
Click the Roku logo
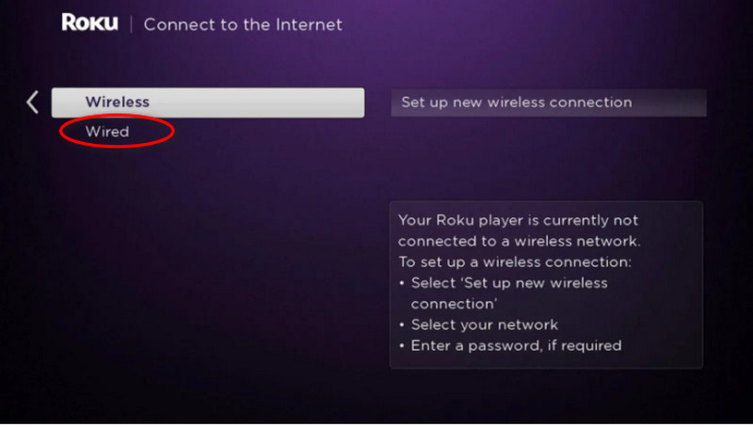coord(89,23)
